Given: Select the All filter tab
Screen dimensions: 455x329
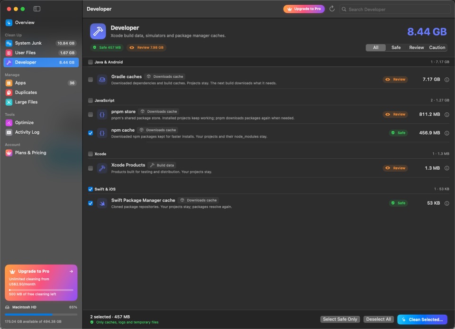Looking at the screenshot, I should [376, 47].
